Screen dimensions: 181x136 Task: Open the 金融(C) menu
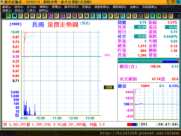[134, 7]
